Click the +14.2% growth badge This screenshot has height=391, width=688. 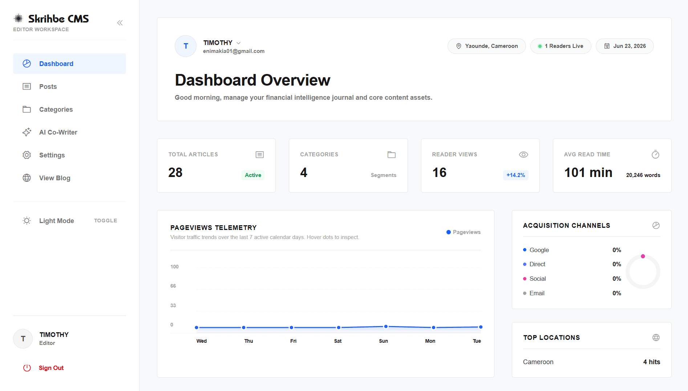click(x=516, y=175)
